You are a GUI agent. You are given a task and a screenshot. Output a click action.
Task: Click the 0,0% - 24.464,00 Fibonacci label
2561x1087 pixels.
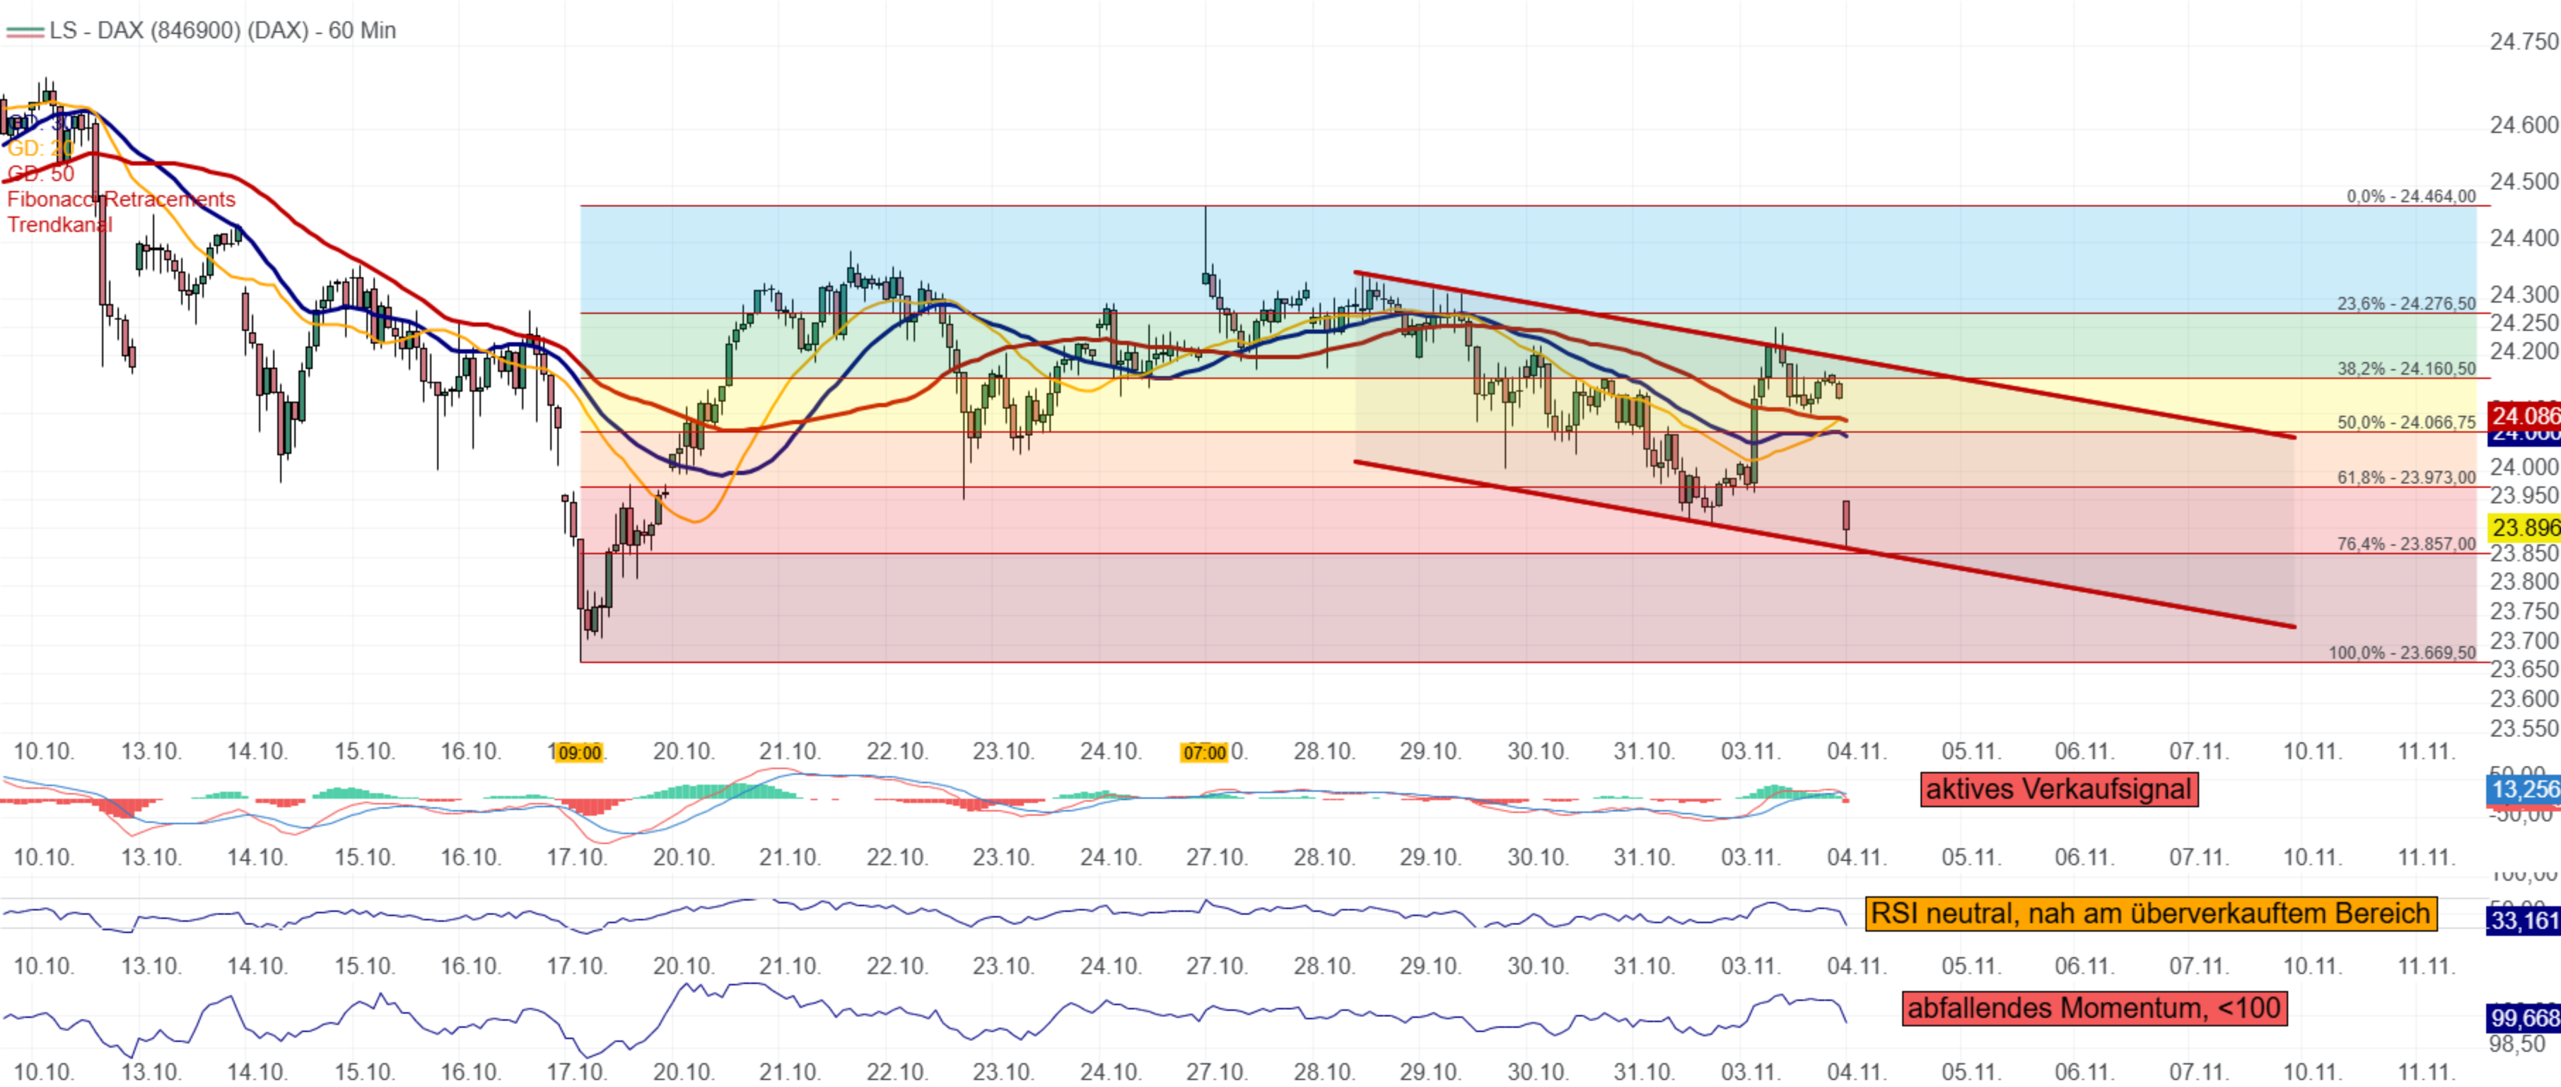click(x=2411, y=196)
